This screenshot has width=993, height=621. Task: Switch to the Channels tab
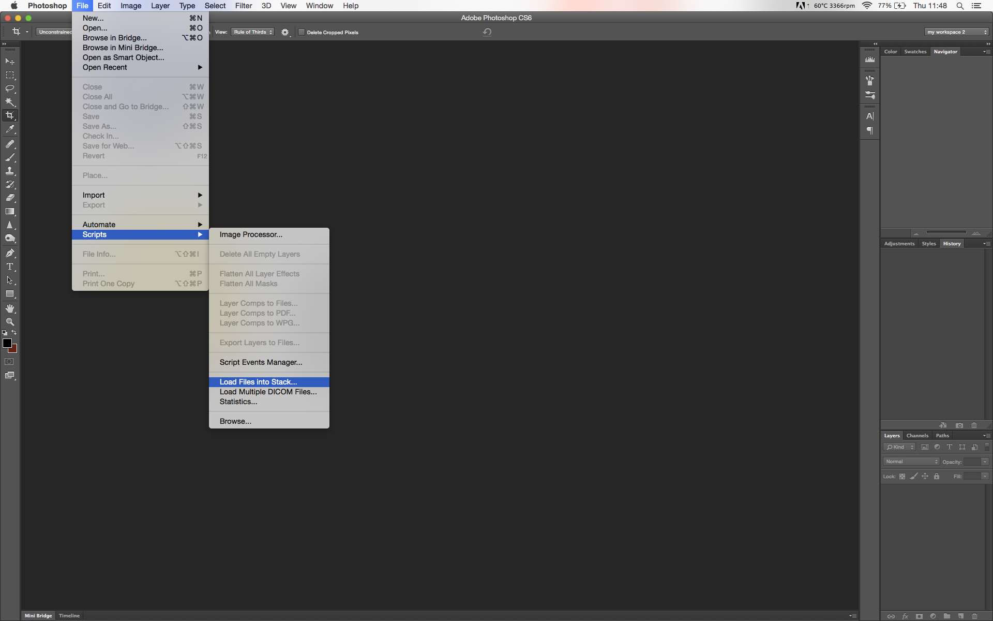[917, 436]
